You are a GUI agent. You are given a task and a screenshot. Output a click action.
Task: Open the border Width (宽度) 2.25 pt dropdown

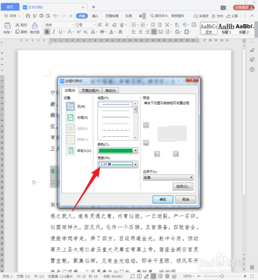click(x=135, y=164)
